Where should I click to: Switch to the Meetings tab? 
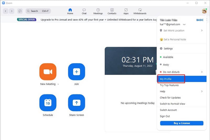click(x=98, y=11)
